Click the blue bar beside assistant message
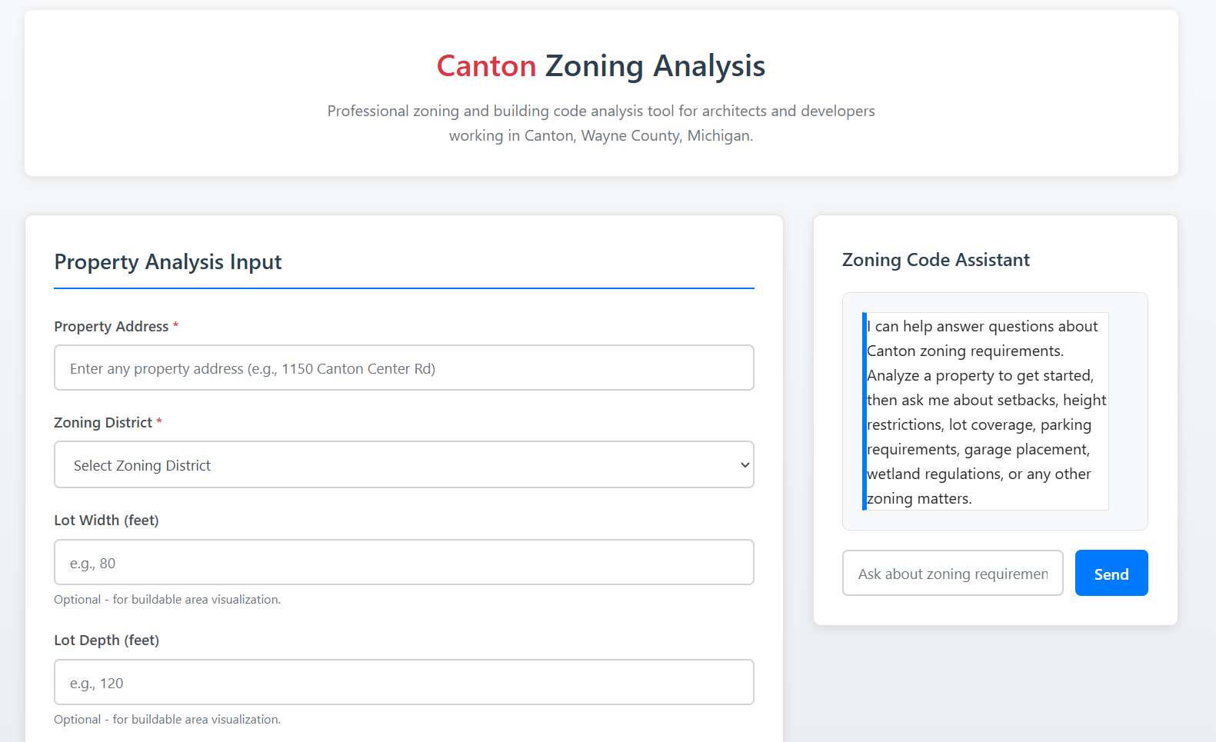The height and width of the screenshot is (742, 1216). coord(865,411)
